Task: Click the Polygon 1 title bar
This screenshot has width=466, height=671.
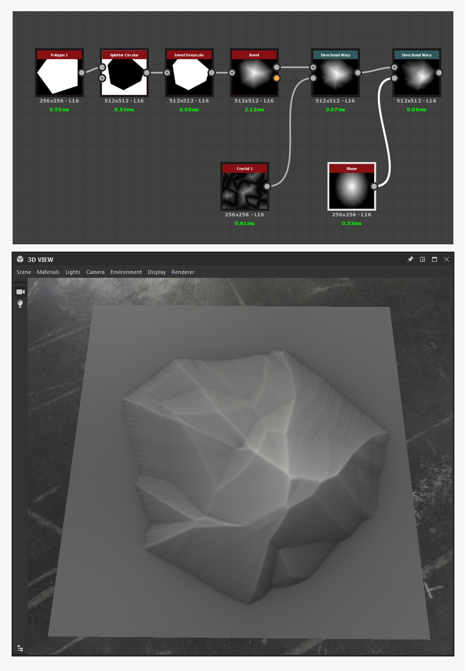Action: (59, 55)
